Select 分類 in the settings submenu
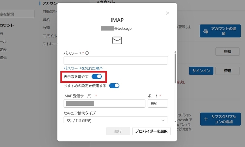The image size is (245, 147). click(x=46, y=28)
